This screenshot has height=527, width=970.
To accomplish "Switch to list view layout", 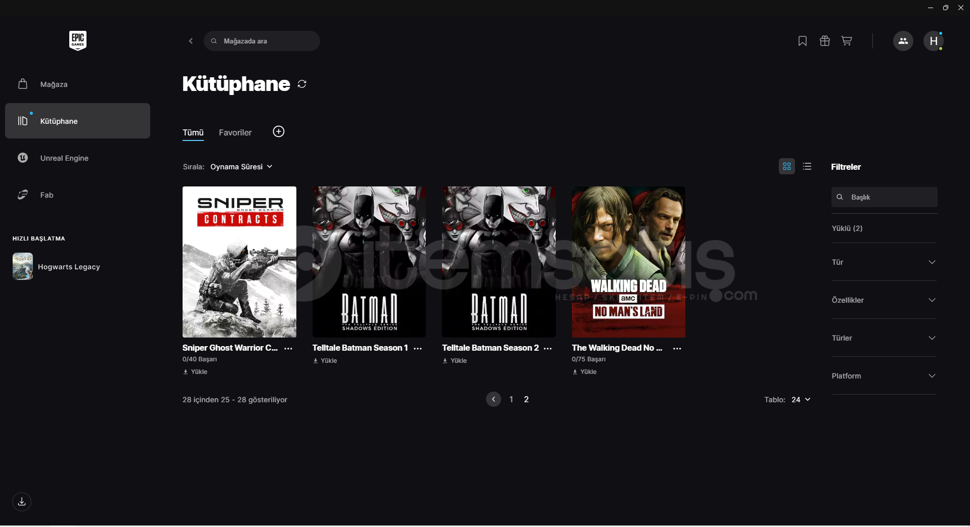I will point(807,166).
